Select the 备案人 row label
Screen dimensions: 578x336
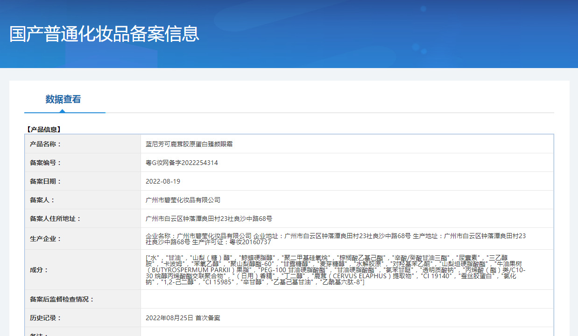[x=42, y=200]
